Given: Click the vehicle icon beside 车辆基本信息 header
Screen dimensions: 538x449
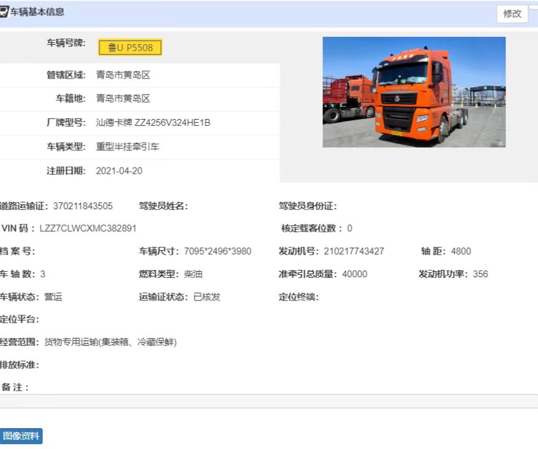Looking at the screenshot, I should (x=4, y=12).
